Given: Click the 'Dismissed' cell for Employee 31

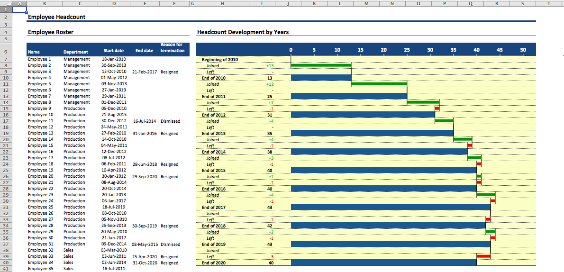Looking at the screenshot, I should (170, 244).
